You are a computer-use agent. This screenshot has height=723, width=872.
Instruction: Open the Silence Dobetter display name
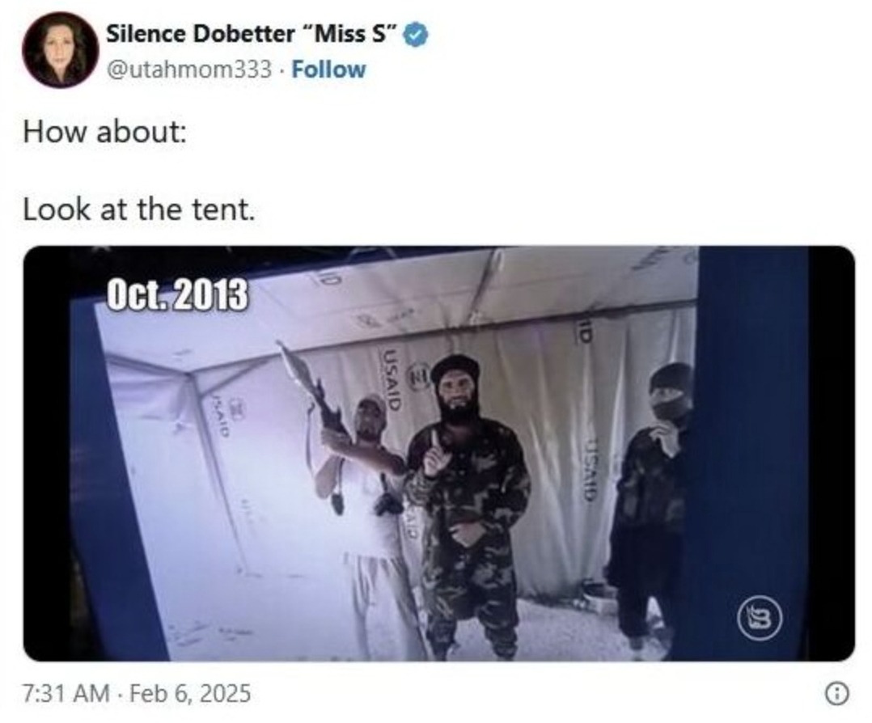coord(253,34)
